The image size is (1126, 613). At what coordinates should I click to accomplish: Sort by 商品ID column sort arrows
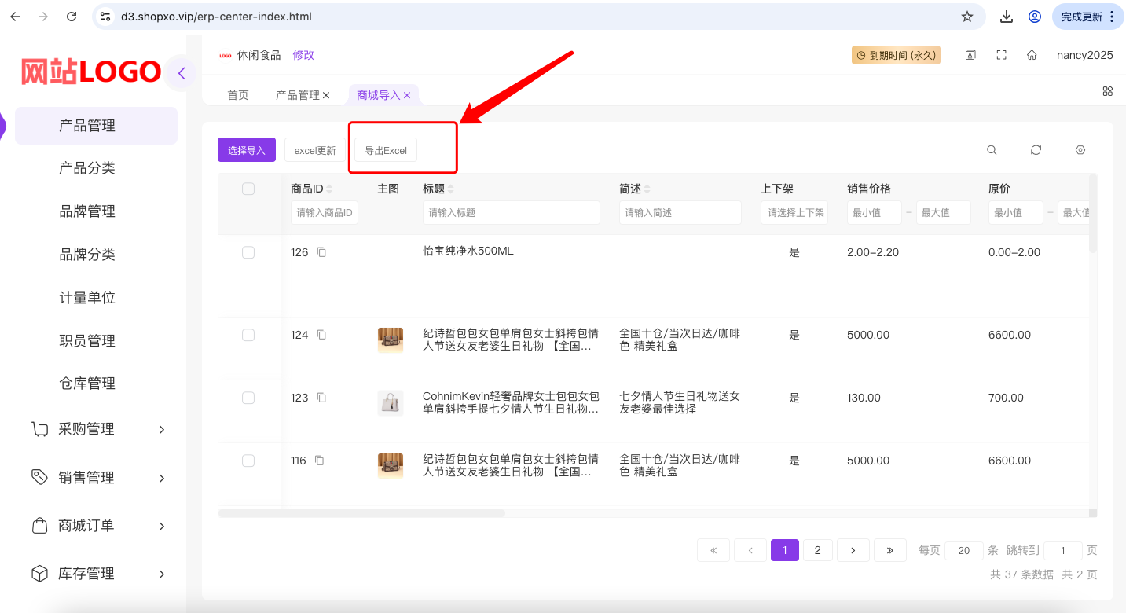tap(329, 189)
